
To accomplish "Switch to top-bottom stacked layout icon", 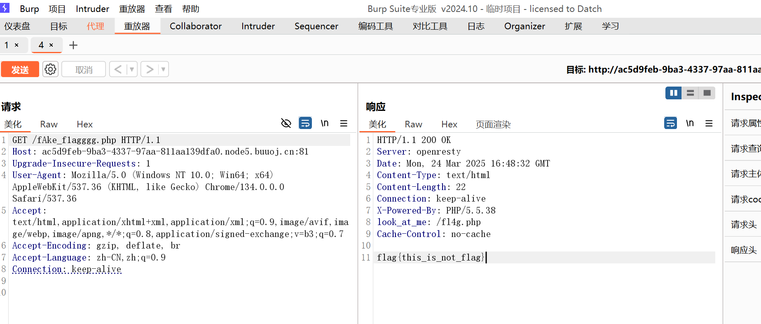I will [690, 93].
